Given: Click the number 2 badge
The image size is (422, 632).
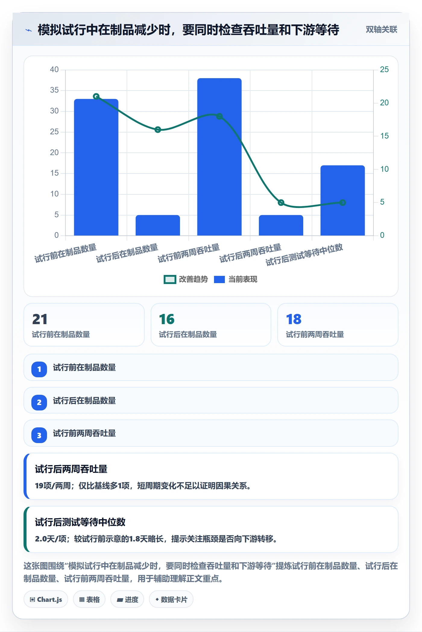Looking at the screenshot, I should click(x=39, y=402).
